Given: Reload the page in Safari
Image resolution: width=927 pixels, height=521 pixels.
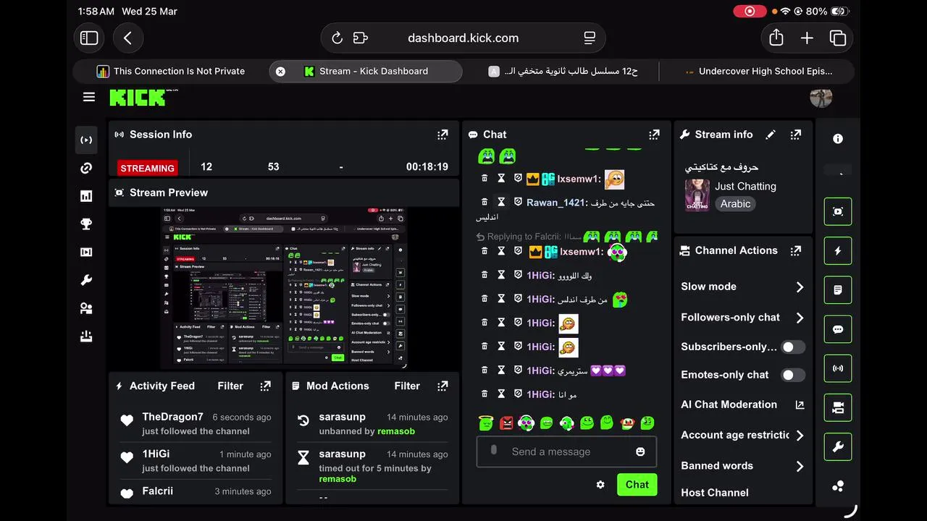Looking at the screenshot, I should coord(337,38).
